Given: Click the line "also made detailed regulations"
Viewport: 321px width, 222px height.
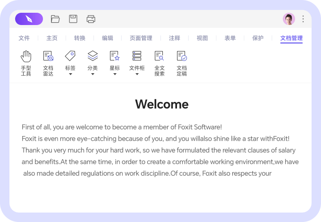Looking at the screenshot, I should point(147,173).
